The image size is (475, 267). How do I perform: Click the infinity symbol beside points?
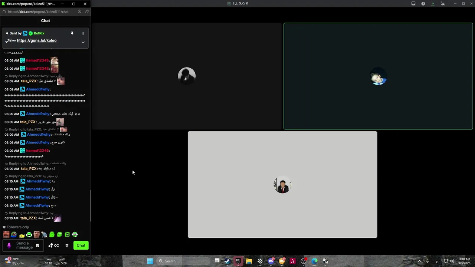point(57,245)
